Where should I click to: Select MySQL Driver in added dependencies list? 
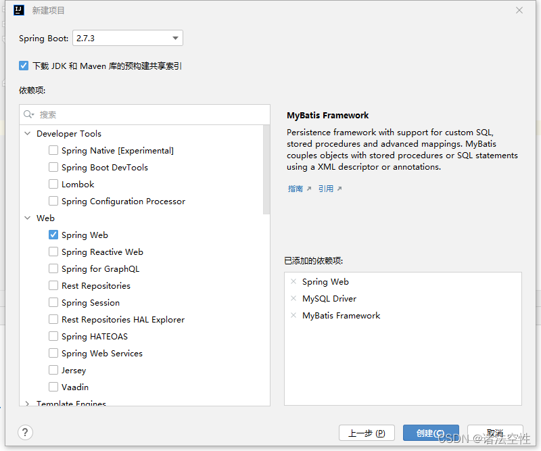tap(329, 298)
